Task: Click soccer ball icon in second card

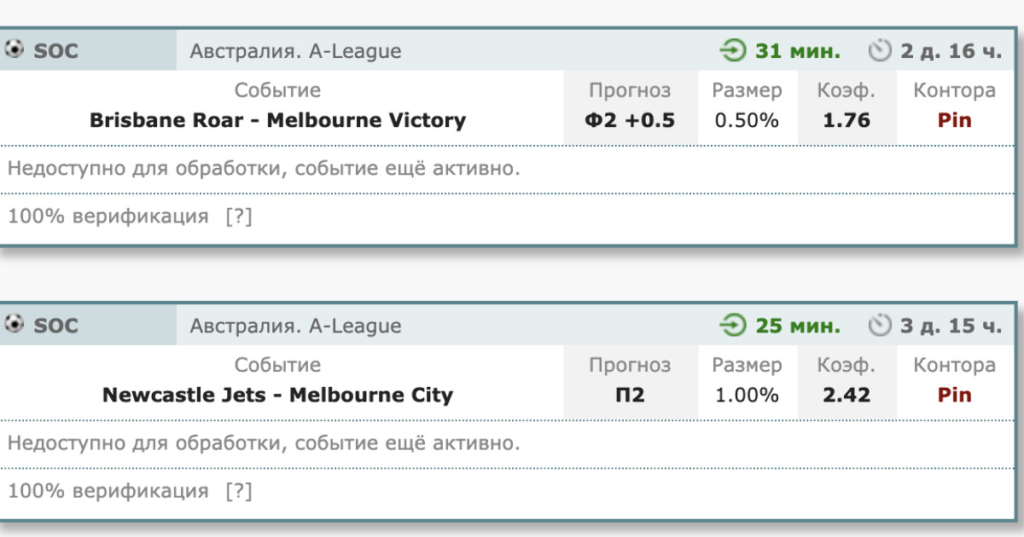Action: tap(15, 325)
